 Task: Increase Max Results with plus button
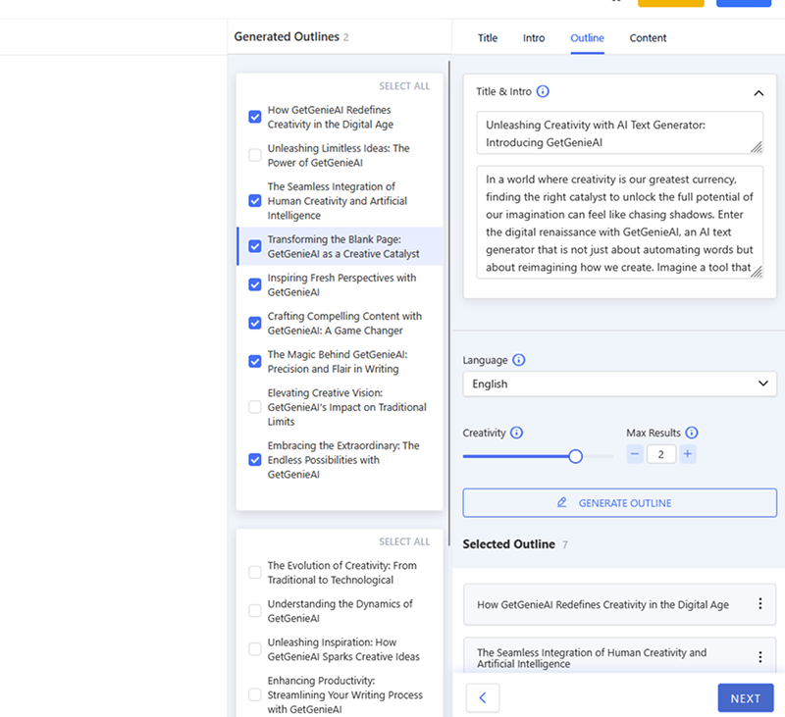pos(688,454)
